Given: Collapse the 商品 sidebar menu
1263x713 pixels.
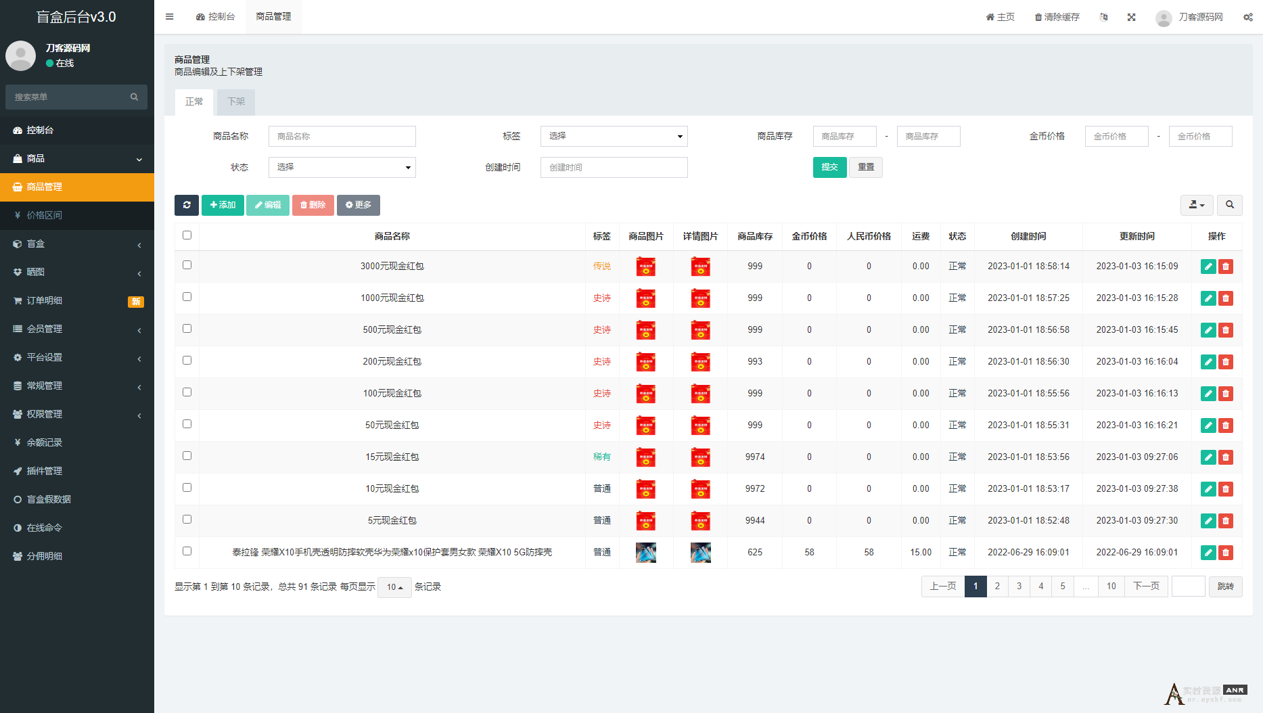Looking at the screenshot, I should click(x=77, y=158).
